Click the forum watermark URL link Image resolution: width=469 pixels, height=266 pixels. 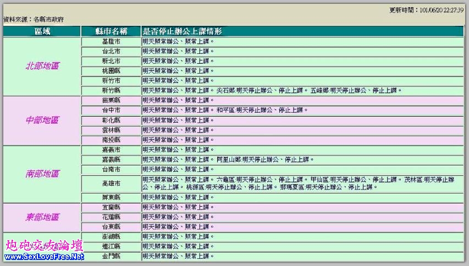[44, 256]
